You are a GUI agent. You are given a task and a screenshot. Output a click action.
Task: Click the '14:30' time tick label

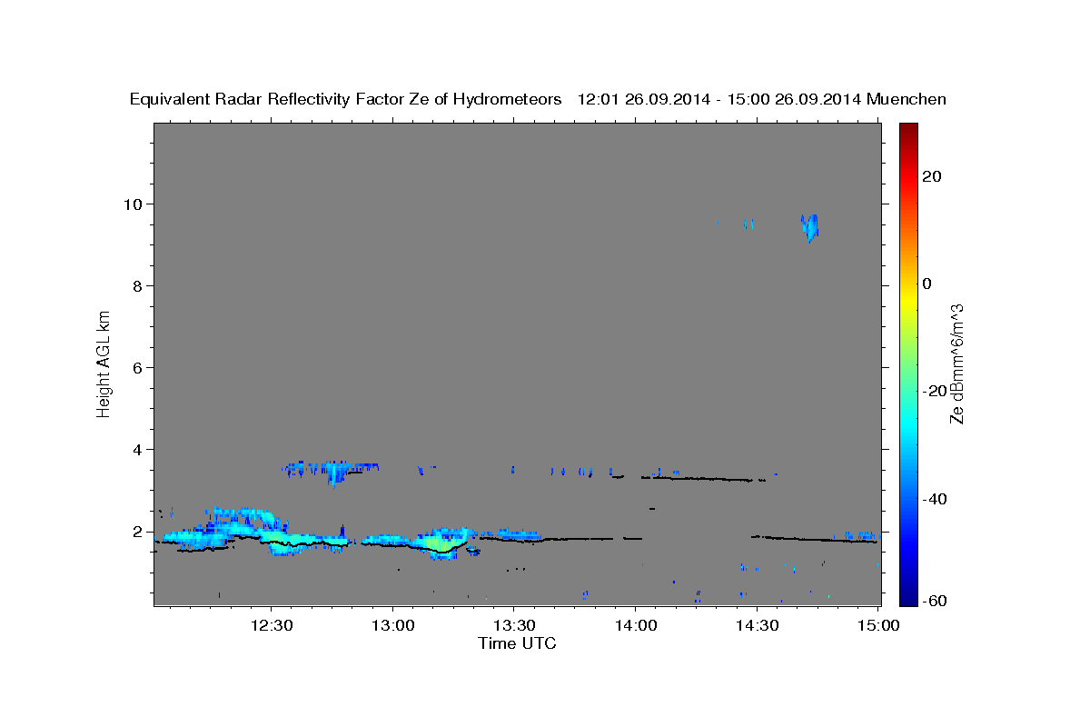(756, 625)
